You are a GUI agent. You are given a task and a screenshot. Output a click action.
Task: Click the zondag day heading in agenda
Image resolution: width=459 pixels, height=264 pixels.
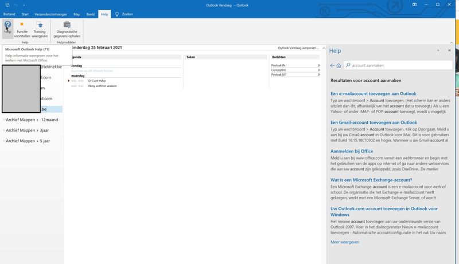pos(77,66)
